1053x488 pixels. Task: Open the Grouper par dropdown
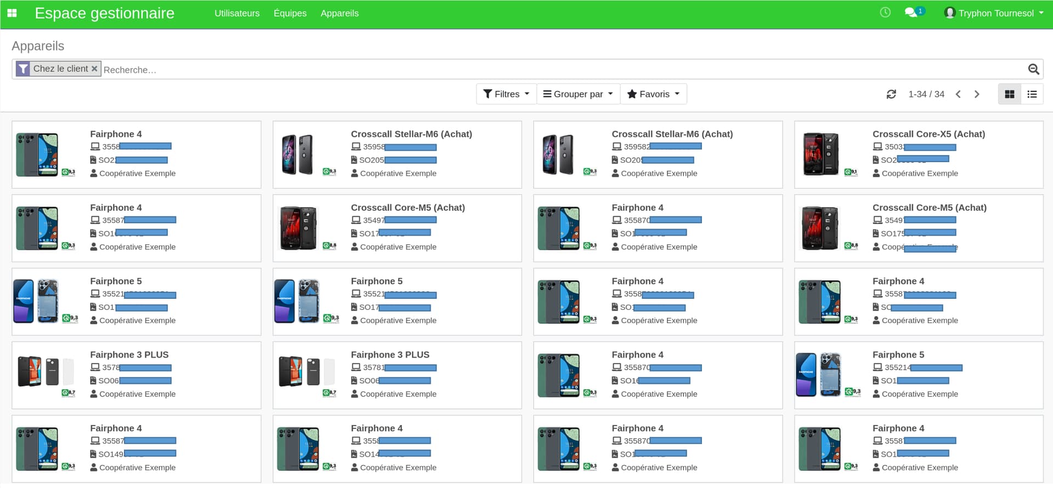coord(578,94)
